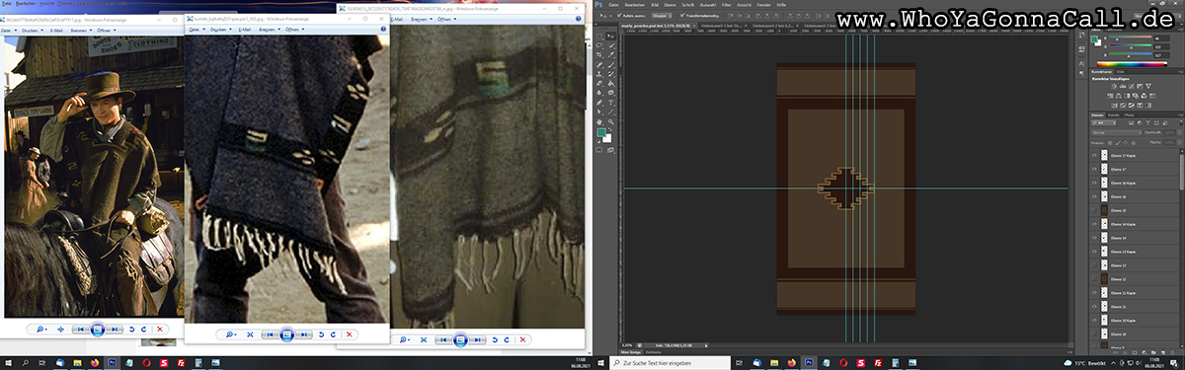Select the Rectangular Marquee tool in Photoshop
The height and width of the screenshot is (370, 1185).
[599, 36]
